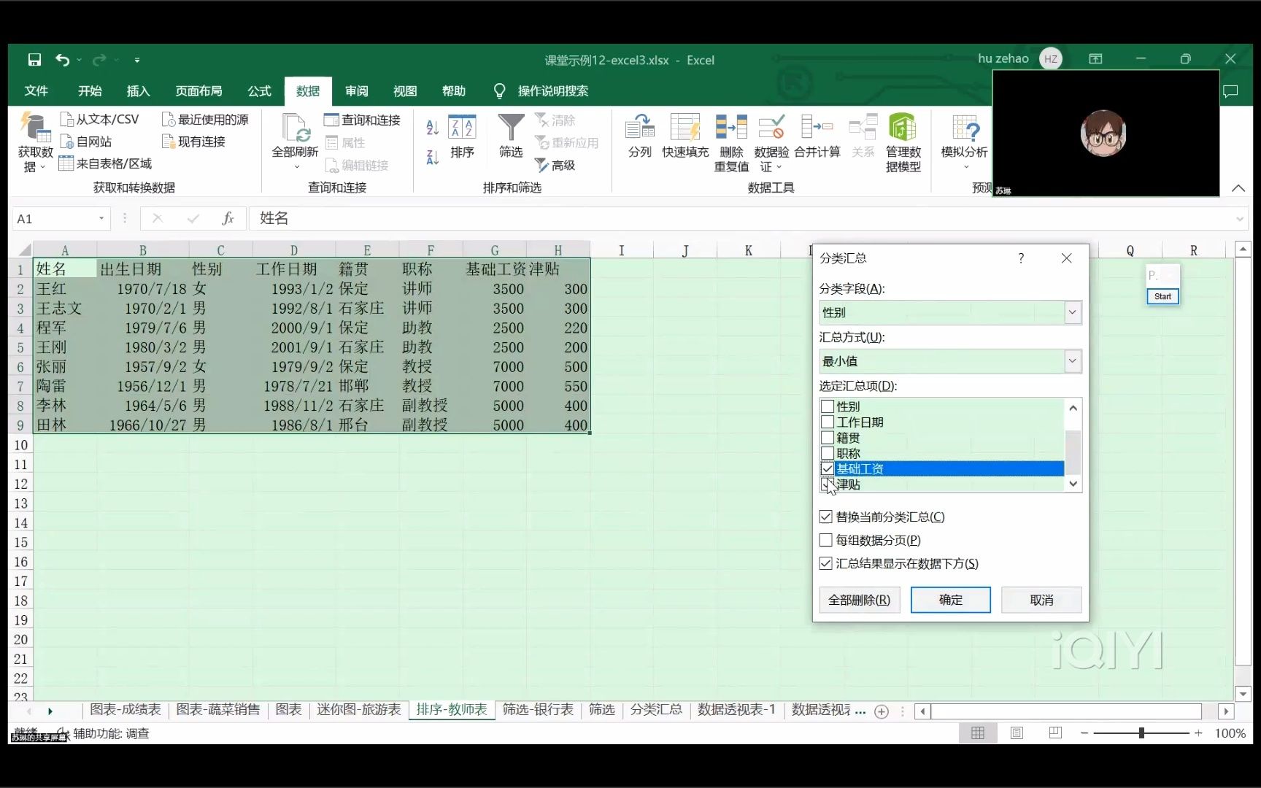Open the 分类字段 dropdown showing 性别

click(x=1072, y=312)
